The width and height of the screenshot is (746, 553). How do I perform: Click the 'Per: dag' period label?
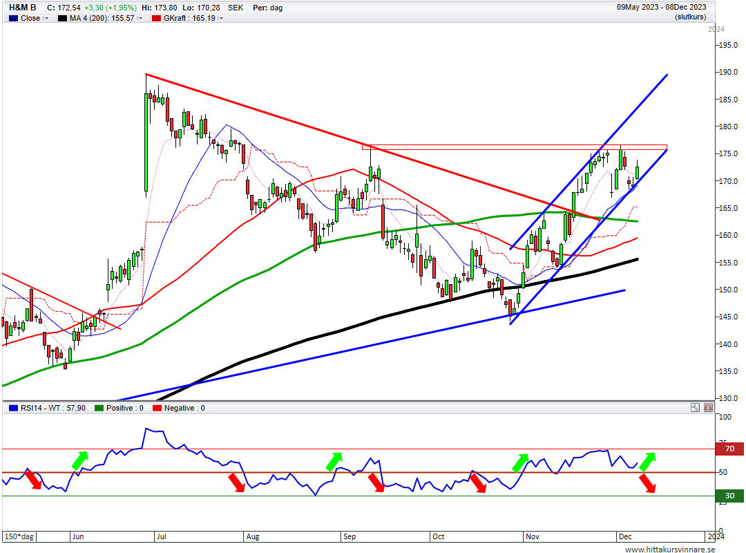[267, 8]
